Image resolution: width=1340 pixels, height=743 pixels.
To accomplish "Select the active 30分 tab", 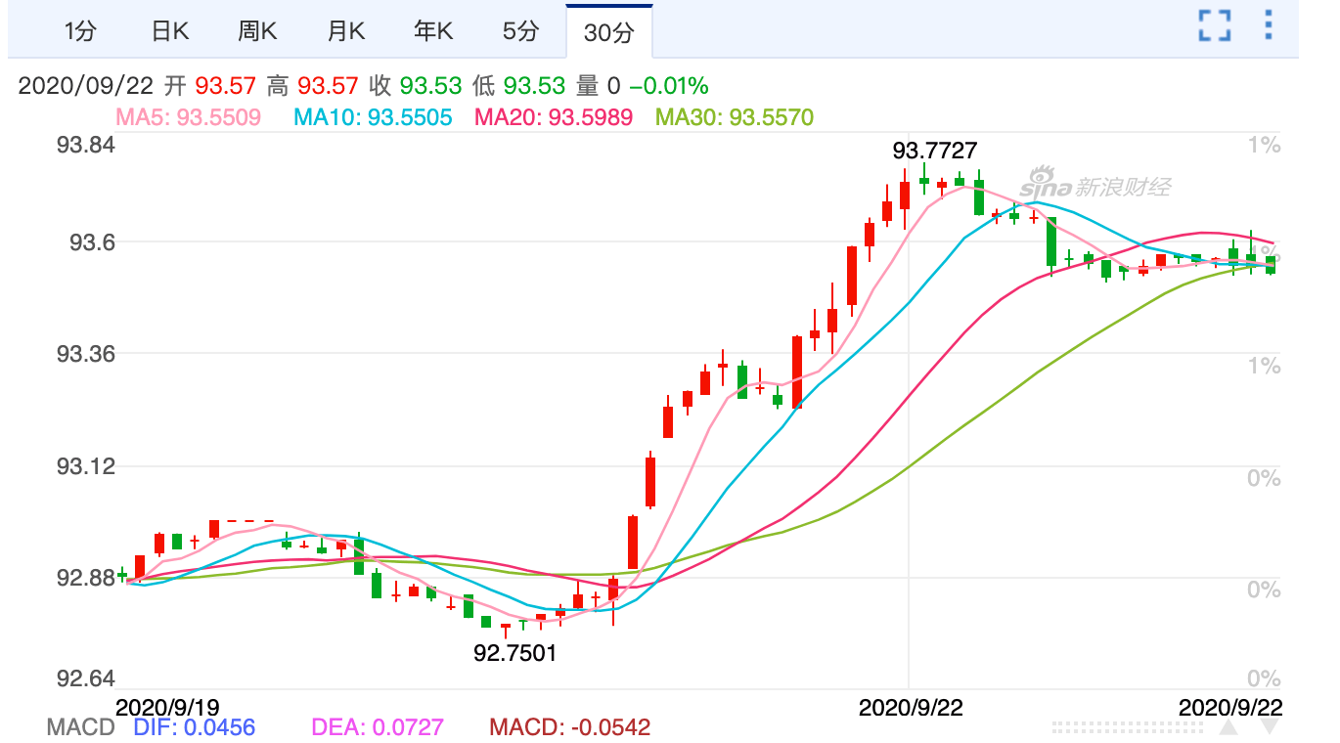I will click(609, 32).
